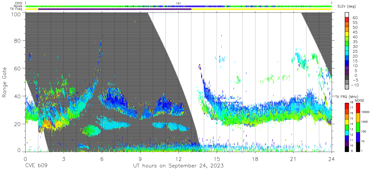
Task: Click the 24 tick on UT hours axis
Action: click(x=332, y=159)
